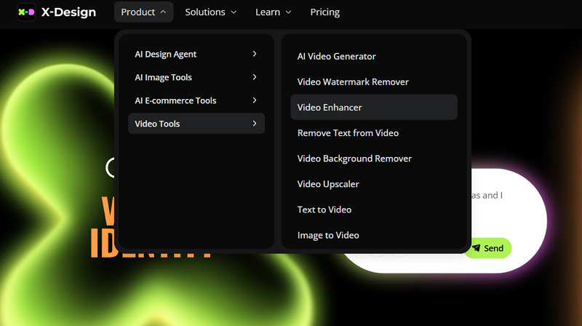
Task: Choose the Video Upscaler option
Action: click(328, 184)
